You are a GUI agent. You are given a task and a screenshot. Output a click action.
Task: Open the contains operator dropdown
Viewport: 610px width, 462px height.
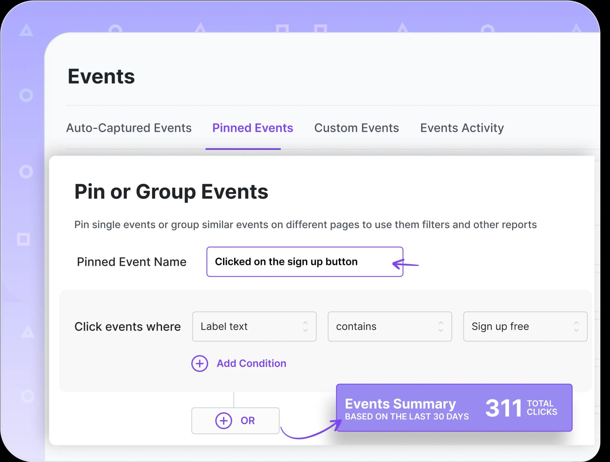pyautogui.click(x=390, y=326)
